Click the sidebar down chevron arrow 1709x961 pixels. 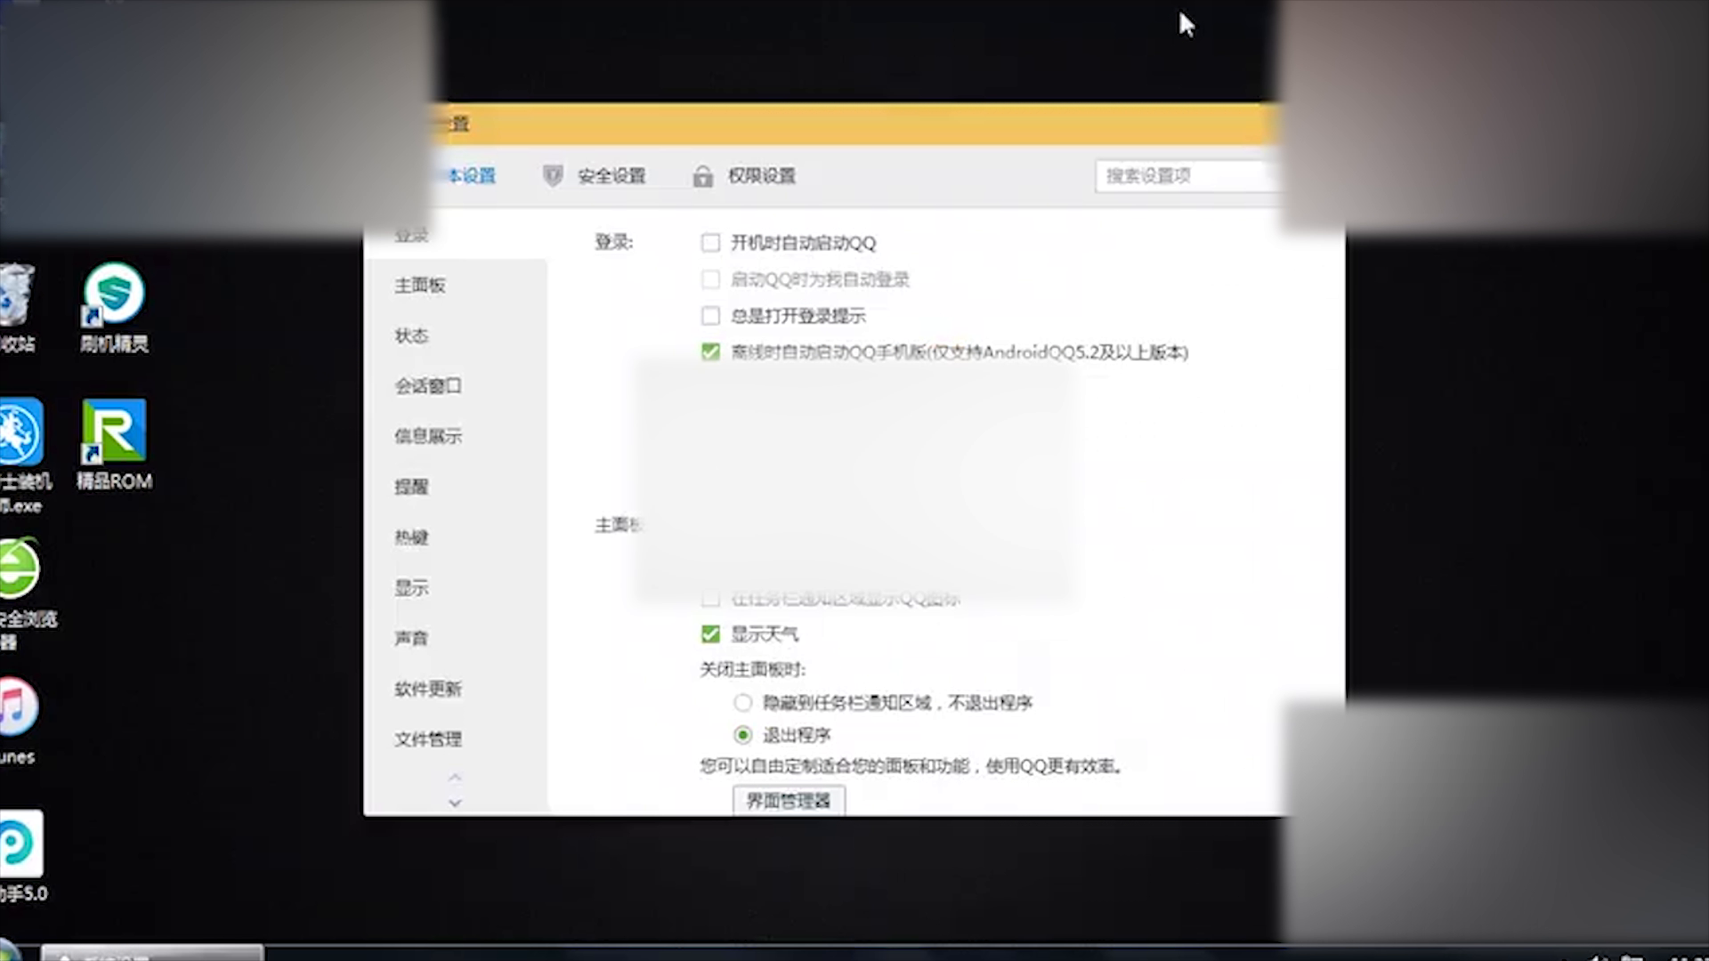[x=455, y=803]
